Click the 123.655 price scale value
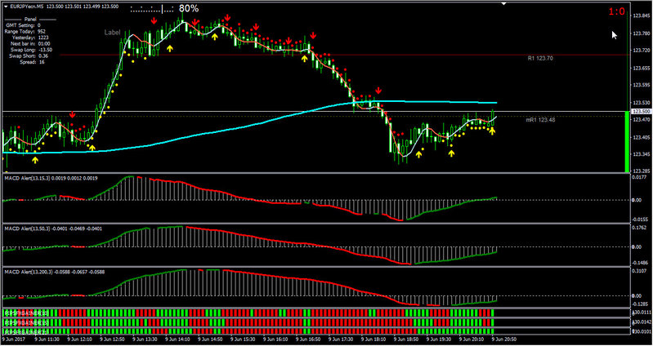Screen dimensions: 653x346 [x=640, y=68]
